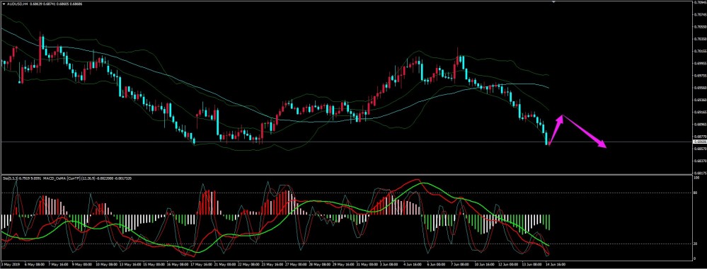707x269 pixels.
Task: Click the 23 May 16:00 time label
Action: [272, 265]
